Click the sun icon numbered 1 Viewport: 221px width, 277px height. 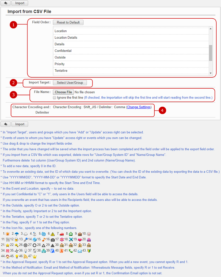7,234
